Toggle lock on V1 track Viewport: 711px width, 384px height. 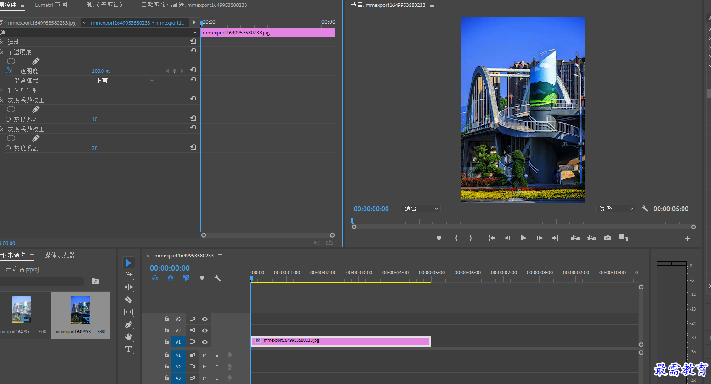[167, 341]
